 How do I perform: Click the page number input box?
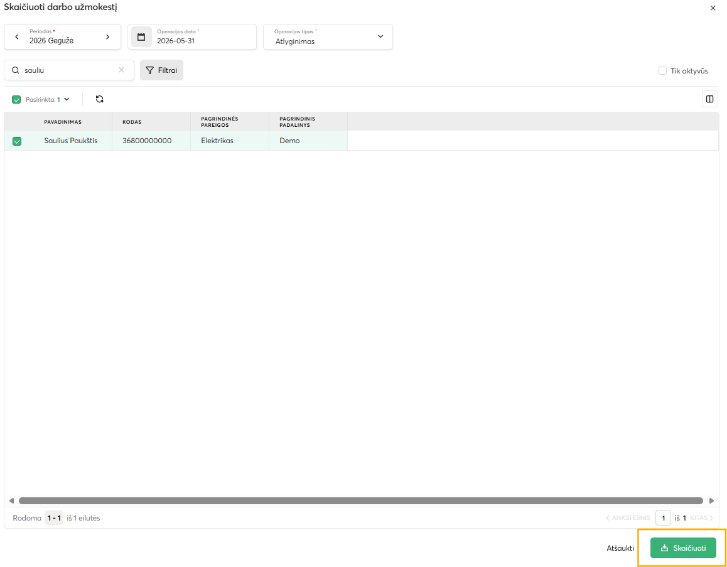coord(663,518)
